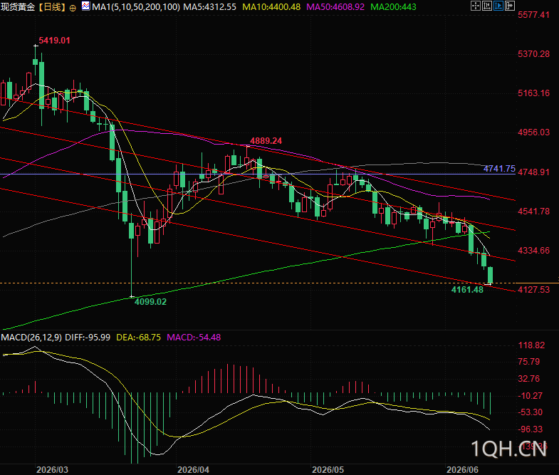Click the DIFF:-95.99 value
Image resolution: width=559 pixels, height=475 pixels.
click(x=88, y=338)
